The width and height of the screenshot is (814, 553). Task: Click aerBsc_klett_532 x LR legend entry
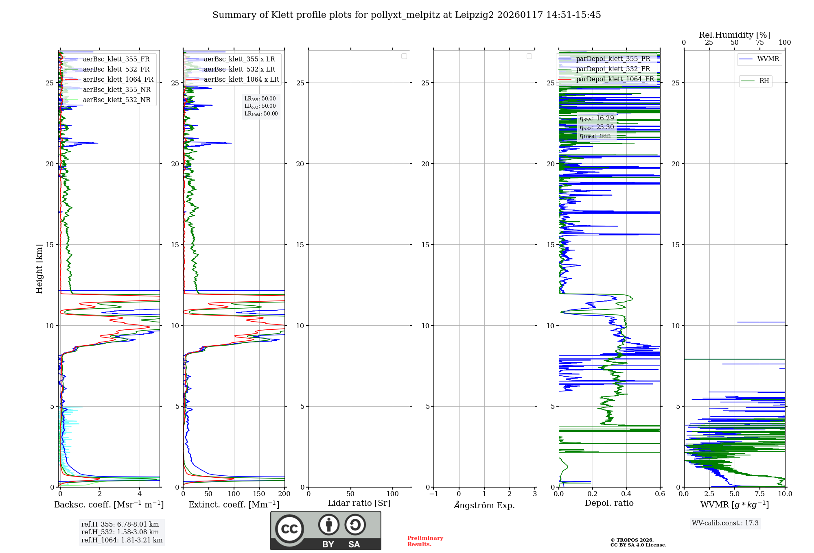(239, 69)
